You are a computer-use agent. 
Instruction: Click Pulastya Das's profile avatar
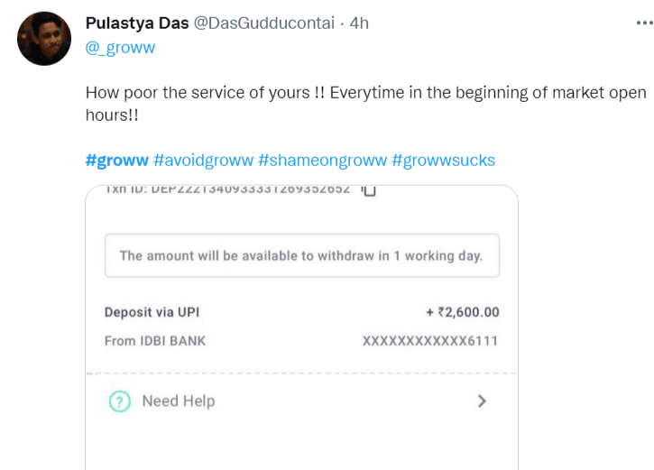43,39
